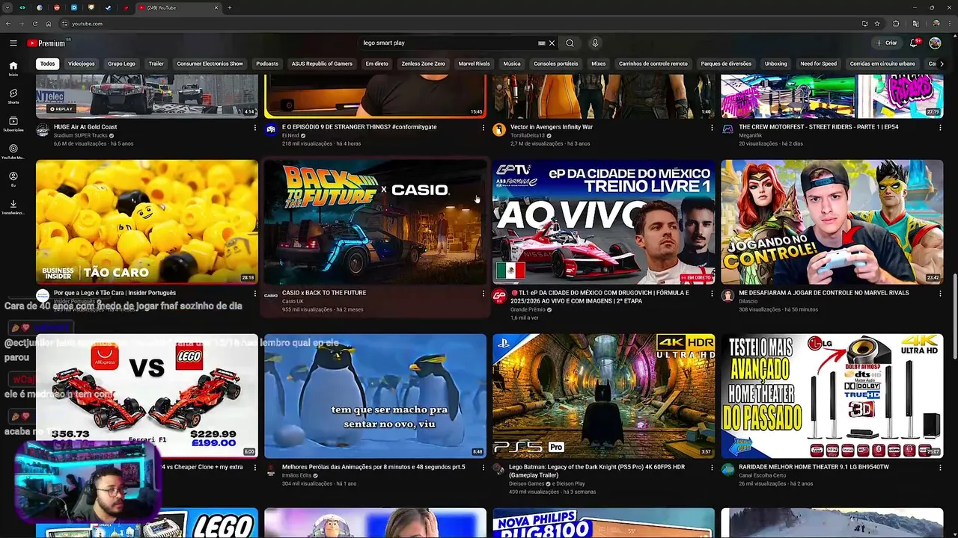Select the Todos filter chip
The height and width of the screenshot is (538, 958).
click(47, 64)
